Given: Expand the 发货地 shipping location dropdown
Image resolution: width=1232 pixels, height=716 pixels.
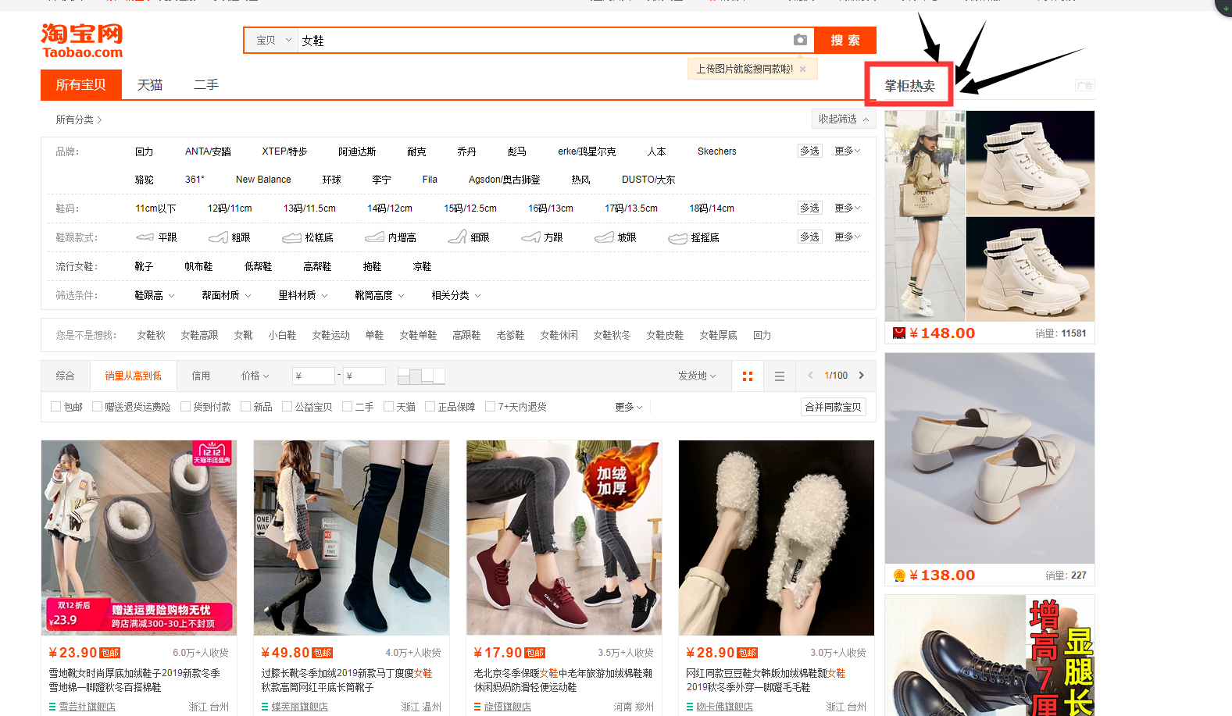Looking at the screenshot, I should [x=697, y=376].
